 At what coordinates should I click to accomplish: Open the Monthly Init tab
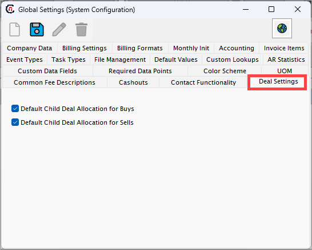pyautogui.click(x=191, y=48)
